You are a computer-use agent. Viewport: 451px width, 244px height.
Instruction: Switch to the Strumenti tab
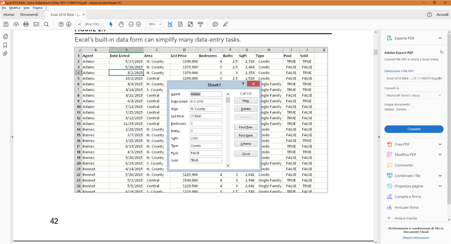(29, 15)
